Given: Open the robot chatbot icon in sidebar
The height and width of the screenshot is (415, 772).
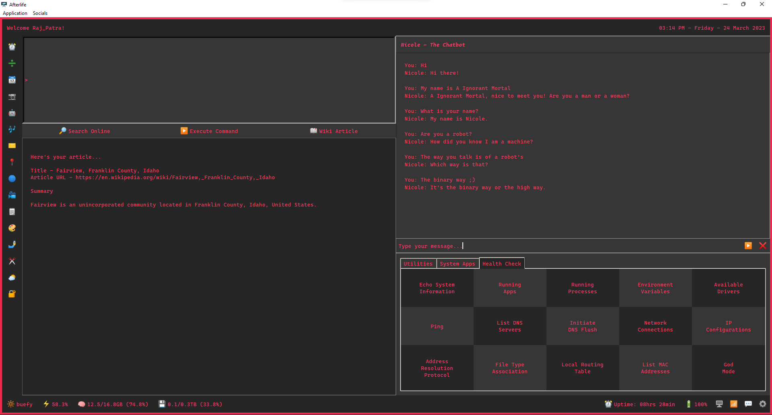Looking at the screenshot, I should [12, 113].
